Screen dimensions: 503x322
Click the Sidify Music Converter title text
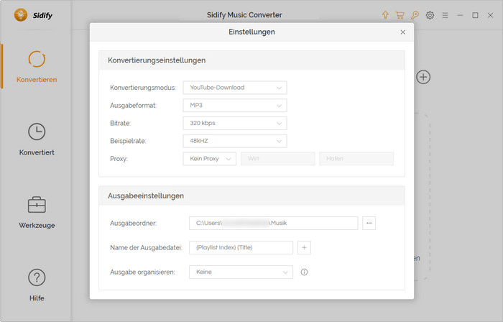[x=244, y=15]
